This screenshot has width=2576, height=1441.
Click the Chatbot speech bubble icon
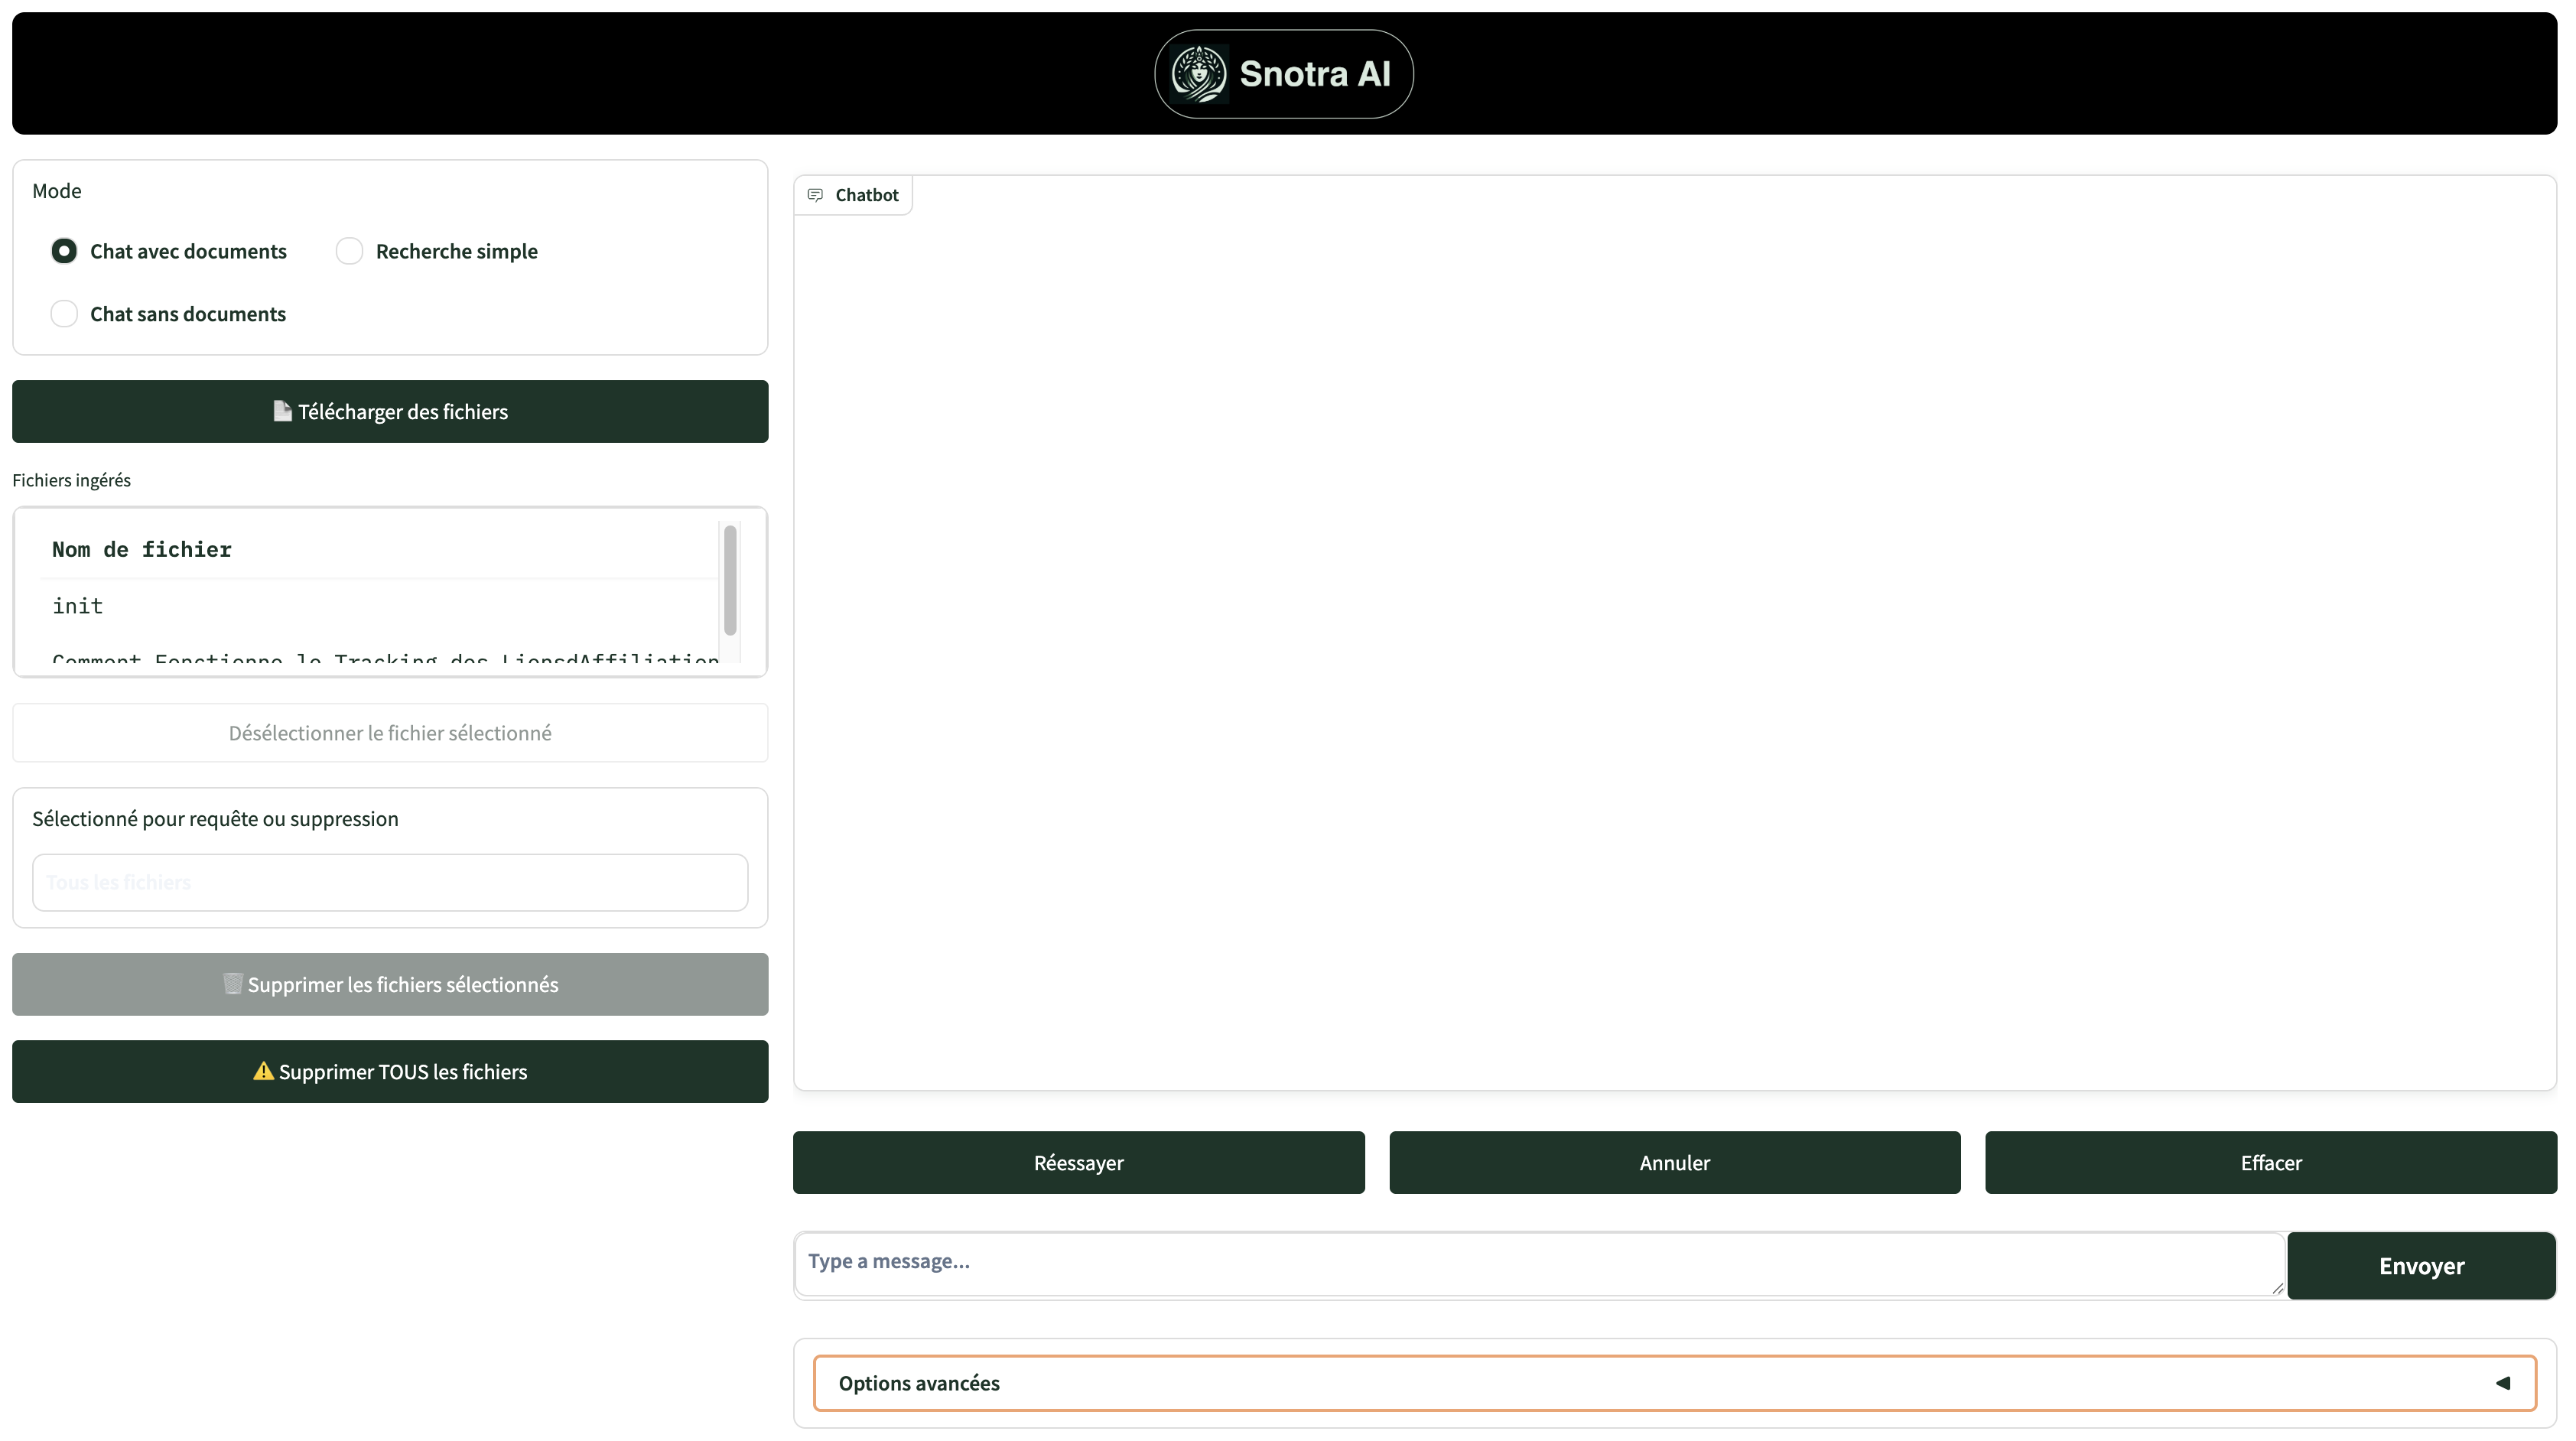click(816, 195)
